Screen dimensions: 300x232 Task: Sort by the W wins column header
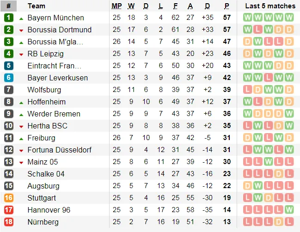[131, 6]
